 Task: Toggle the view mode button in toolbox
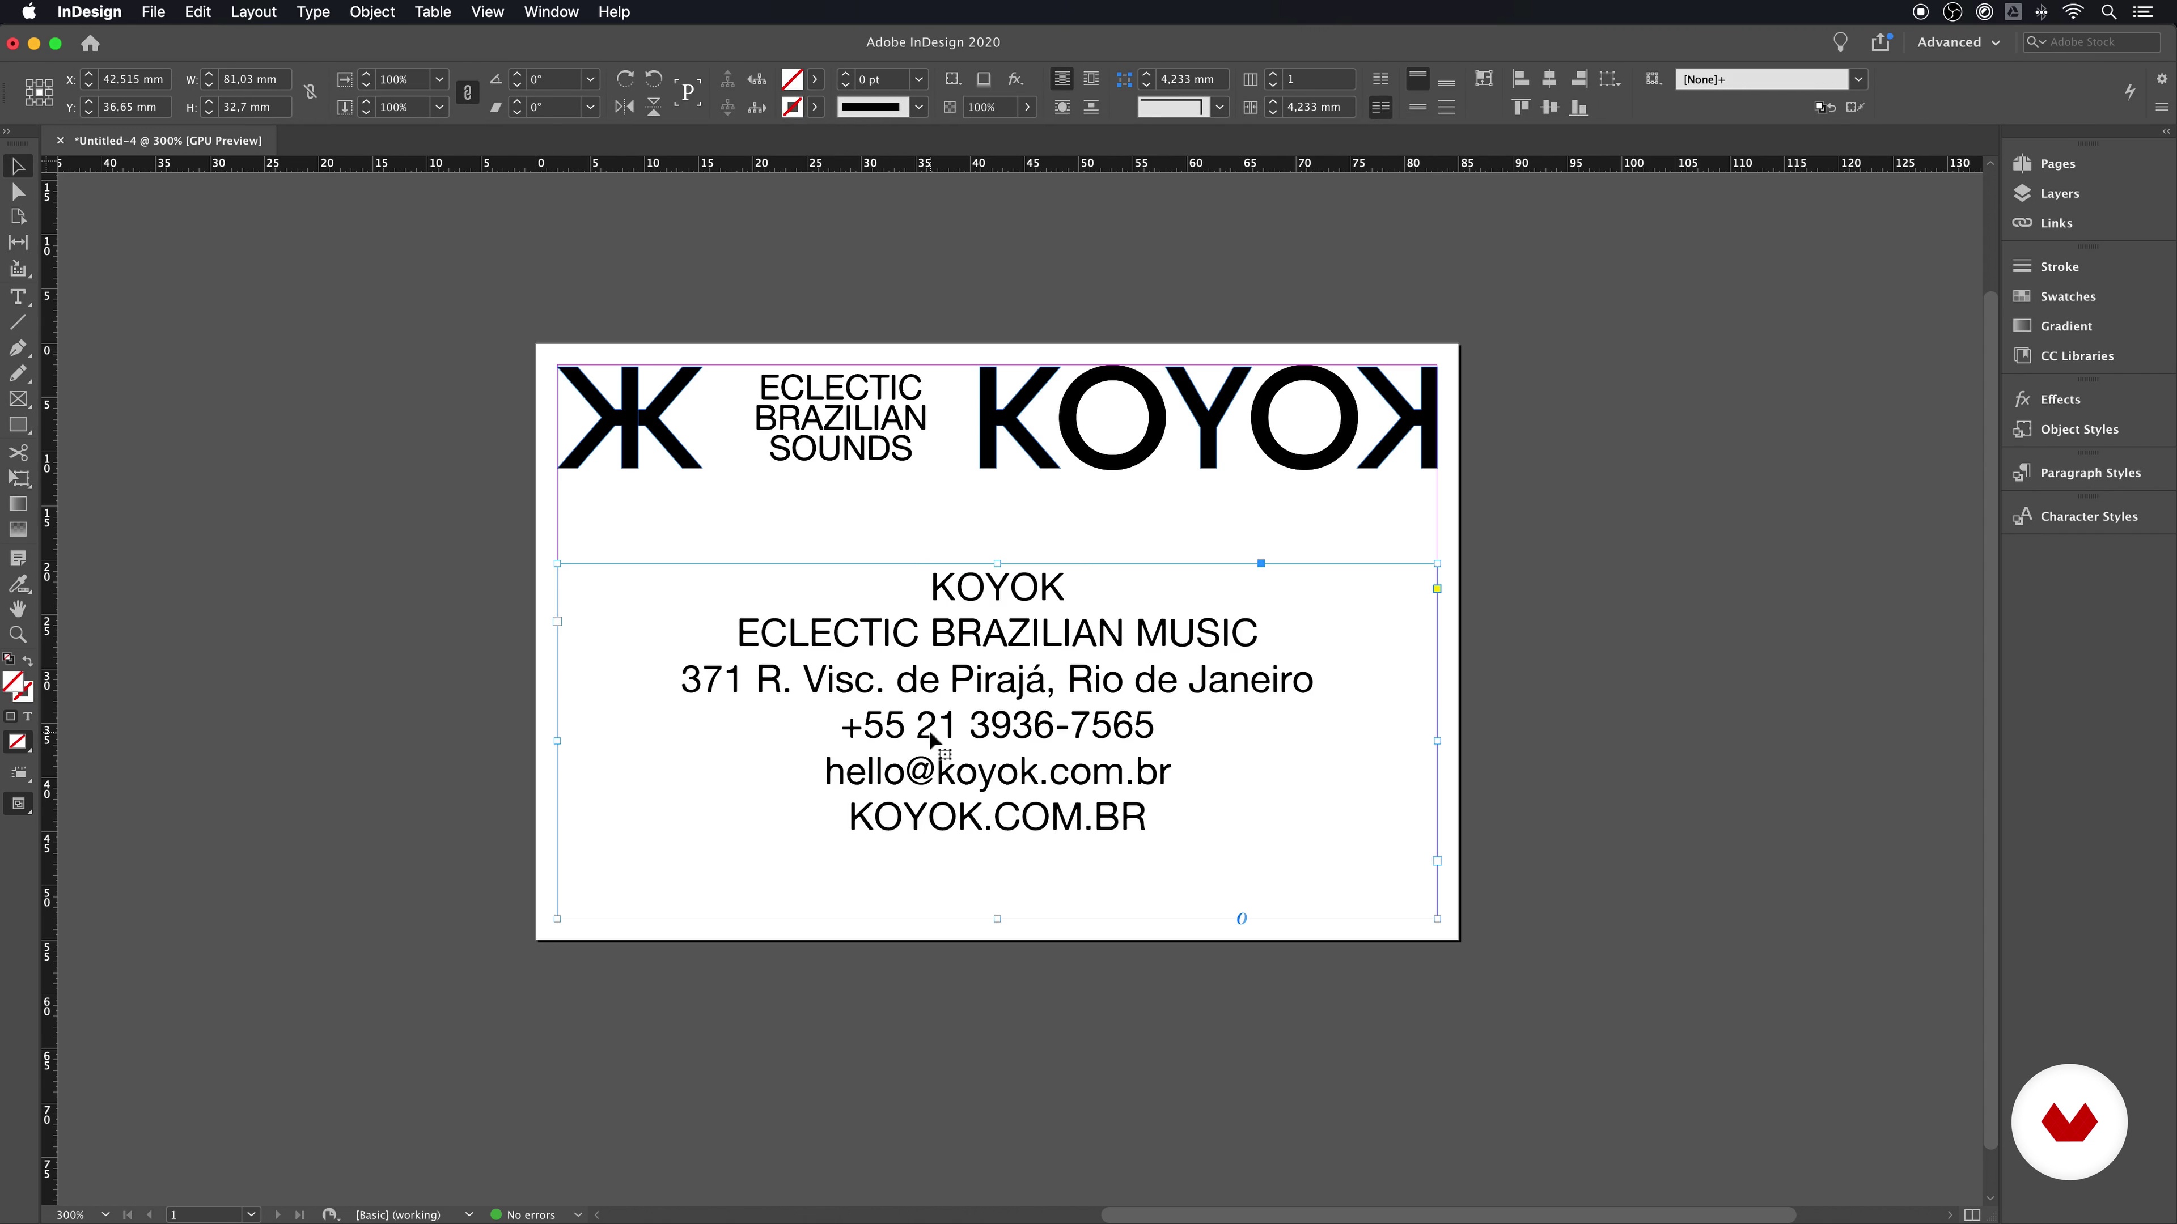[x=18, y=804]
